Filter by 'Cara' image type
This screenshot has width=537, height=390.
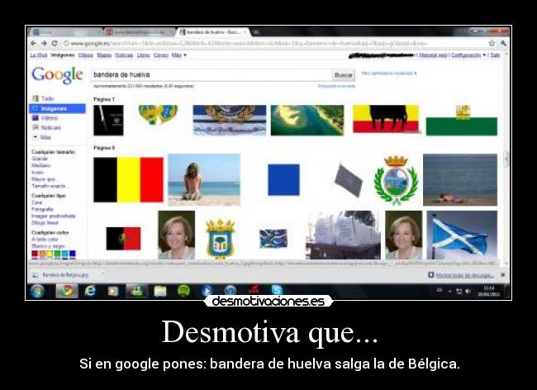pyautogui.click(x=36, y=202)
